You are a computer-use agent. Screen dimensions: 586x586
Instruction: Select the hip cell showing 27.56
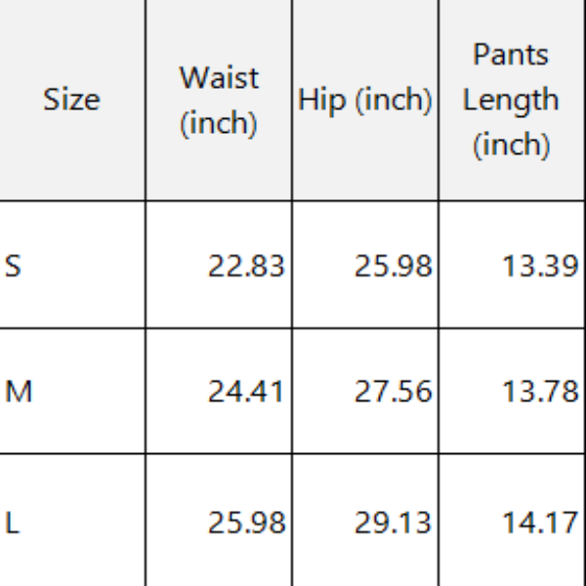point(392,392)
